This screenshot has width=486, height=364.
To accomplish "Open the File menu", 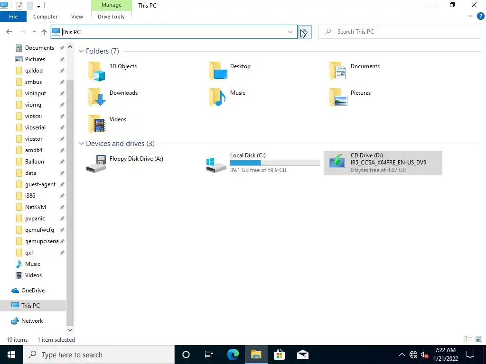I will (x=13, y=17).
